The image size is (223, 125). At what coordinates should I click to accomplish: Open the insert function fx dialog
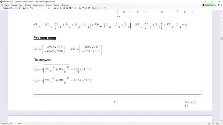coord(80,8)
